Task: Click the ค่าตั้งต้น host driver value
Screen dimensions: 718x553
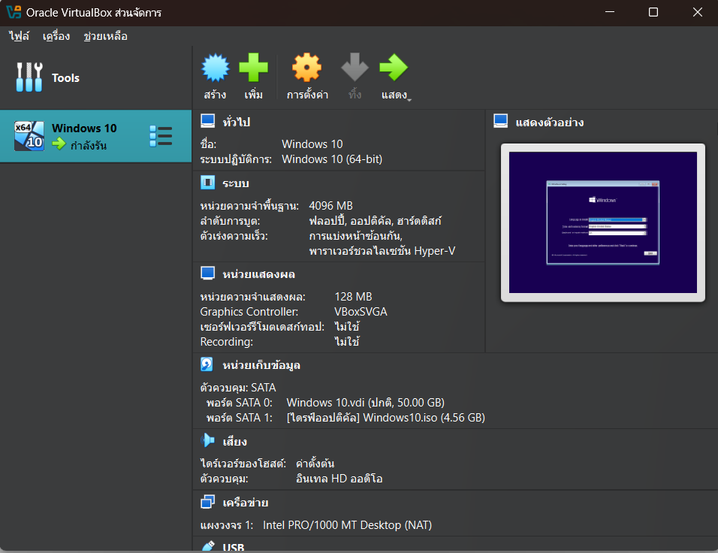Action: point(315,463)
